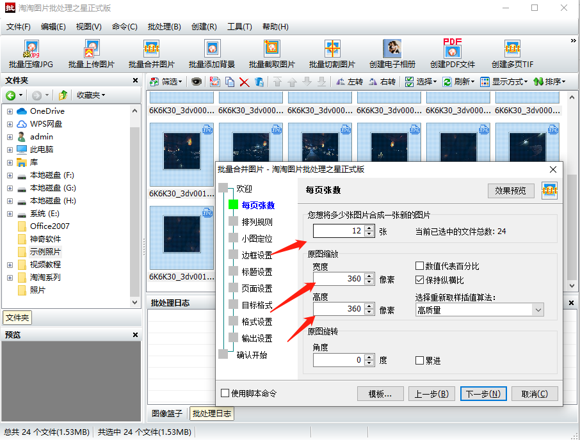Go up one folder level icon
The image size is (580, 440).
click(63, 95)
